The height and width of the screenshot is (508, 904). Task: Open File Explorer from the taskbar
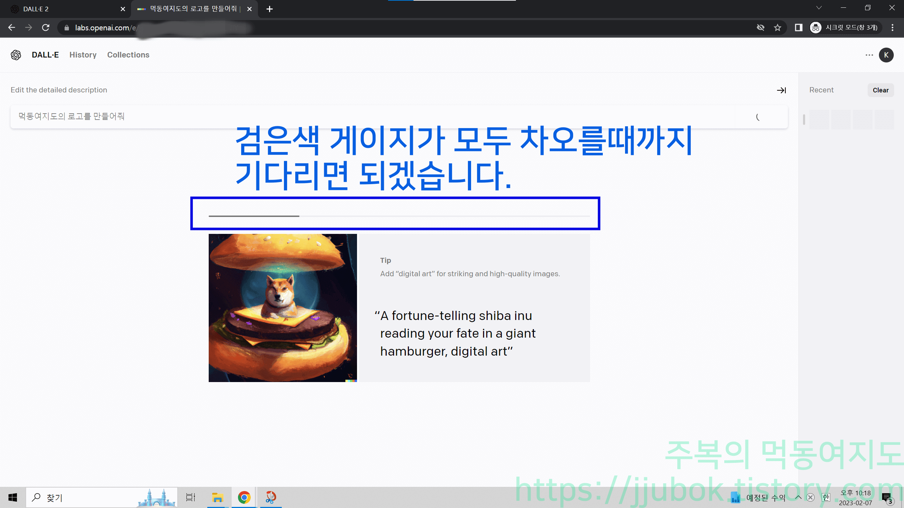tap(217, 497)
